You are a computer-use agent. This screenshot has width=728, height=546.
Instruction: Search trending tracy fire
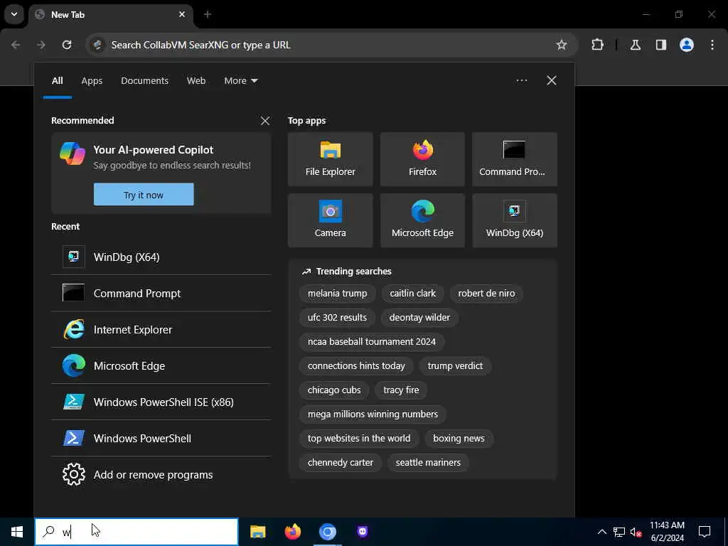click(401, 390)
